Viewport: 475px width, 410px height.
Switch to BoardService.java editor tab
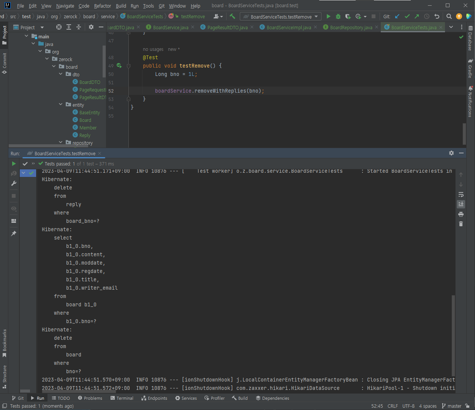click(x=171, y=27)
